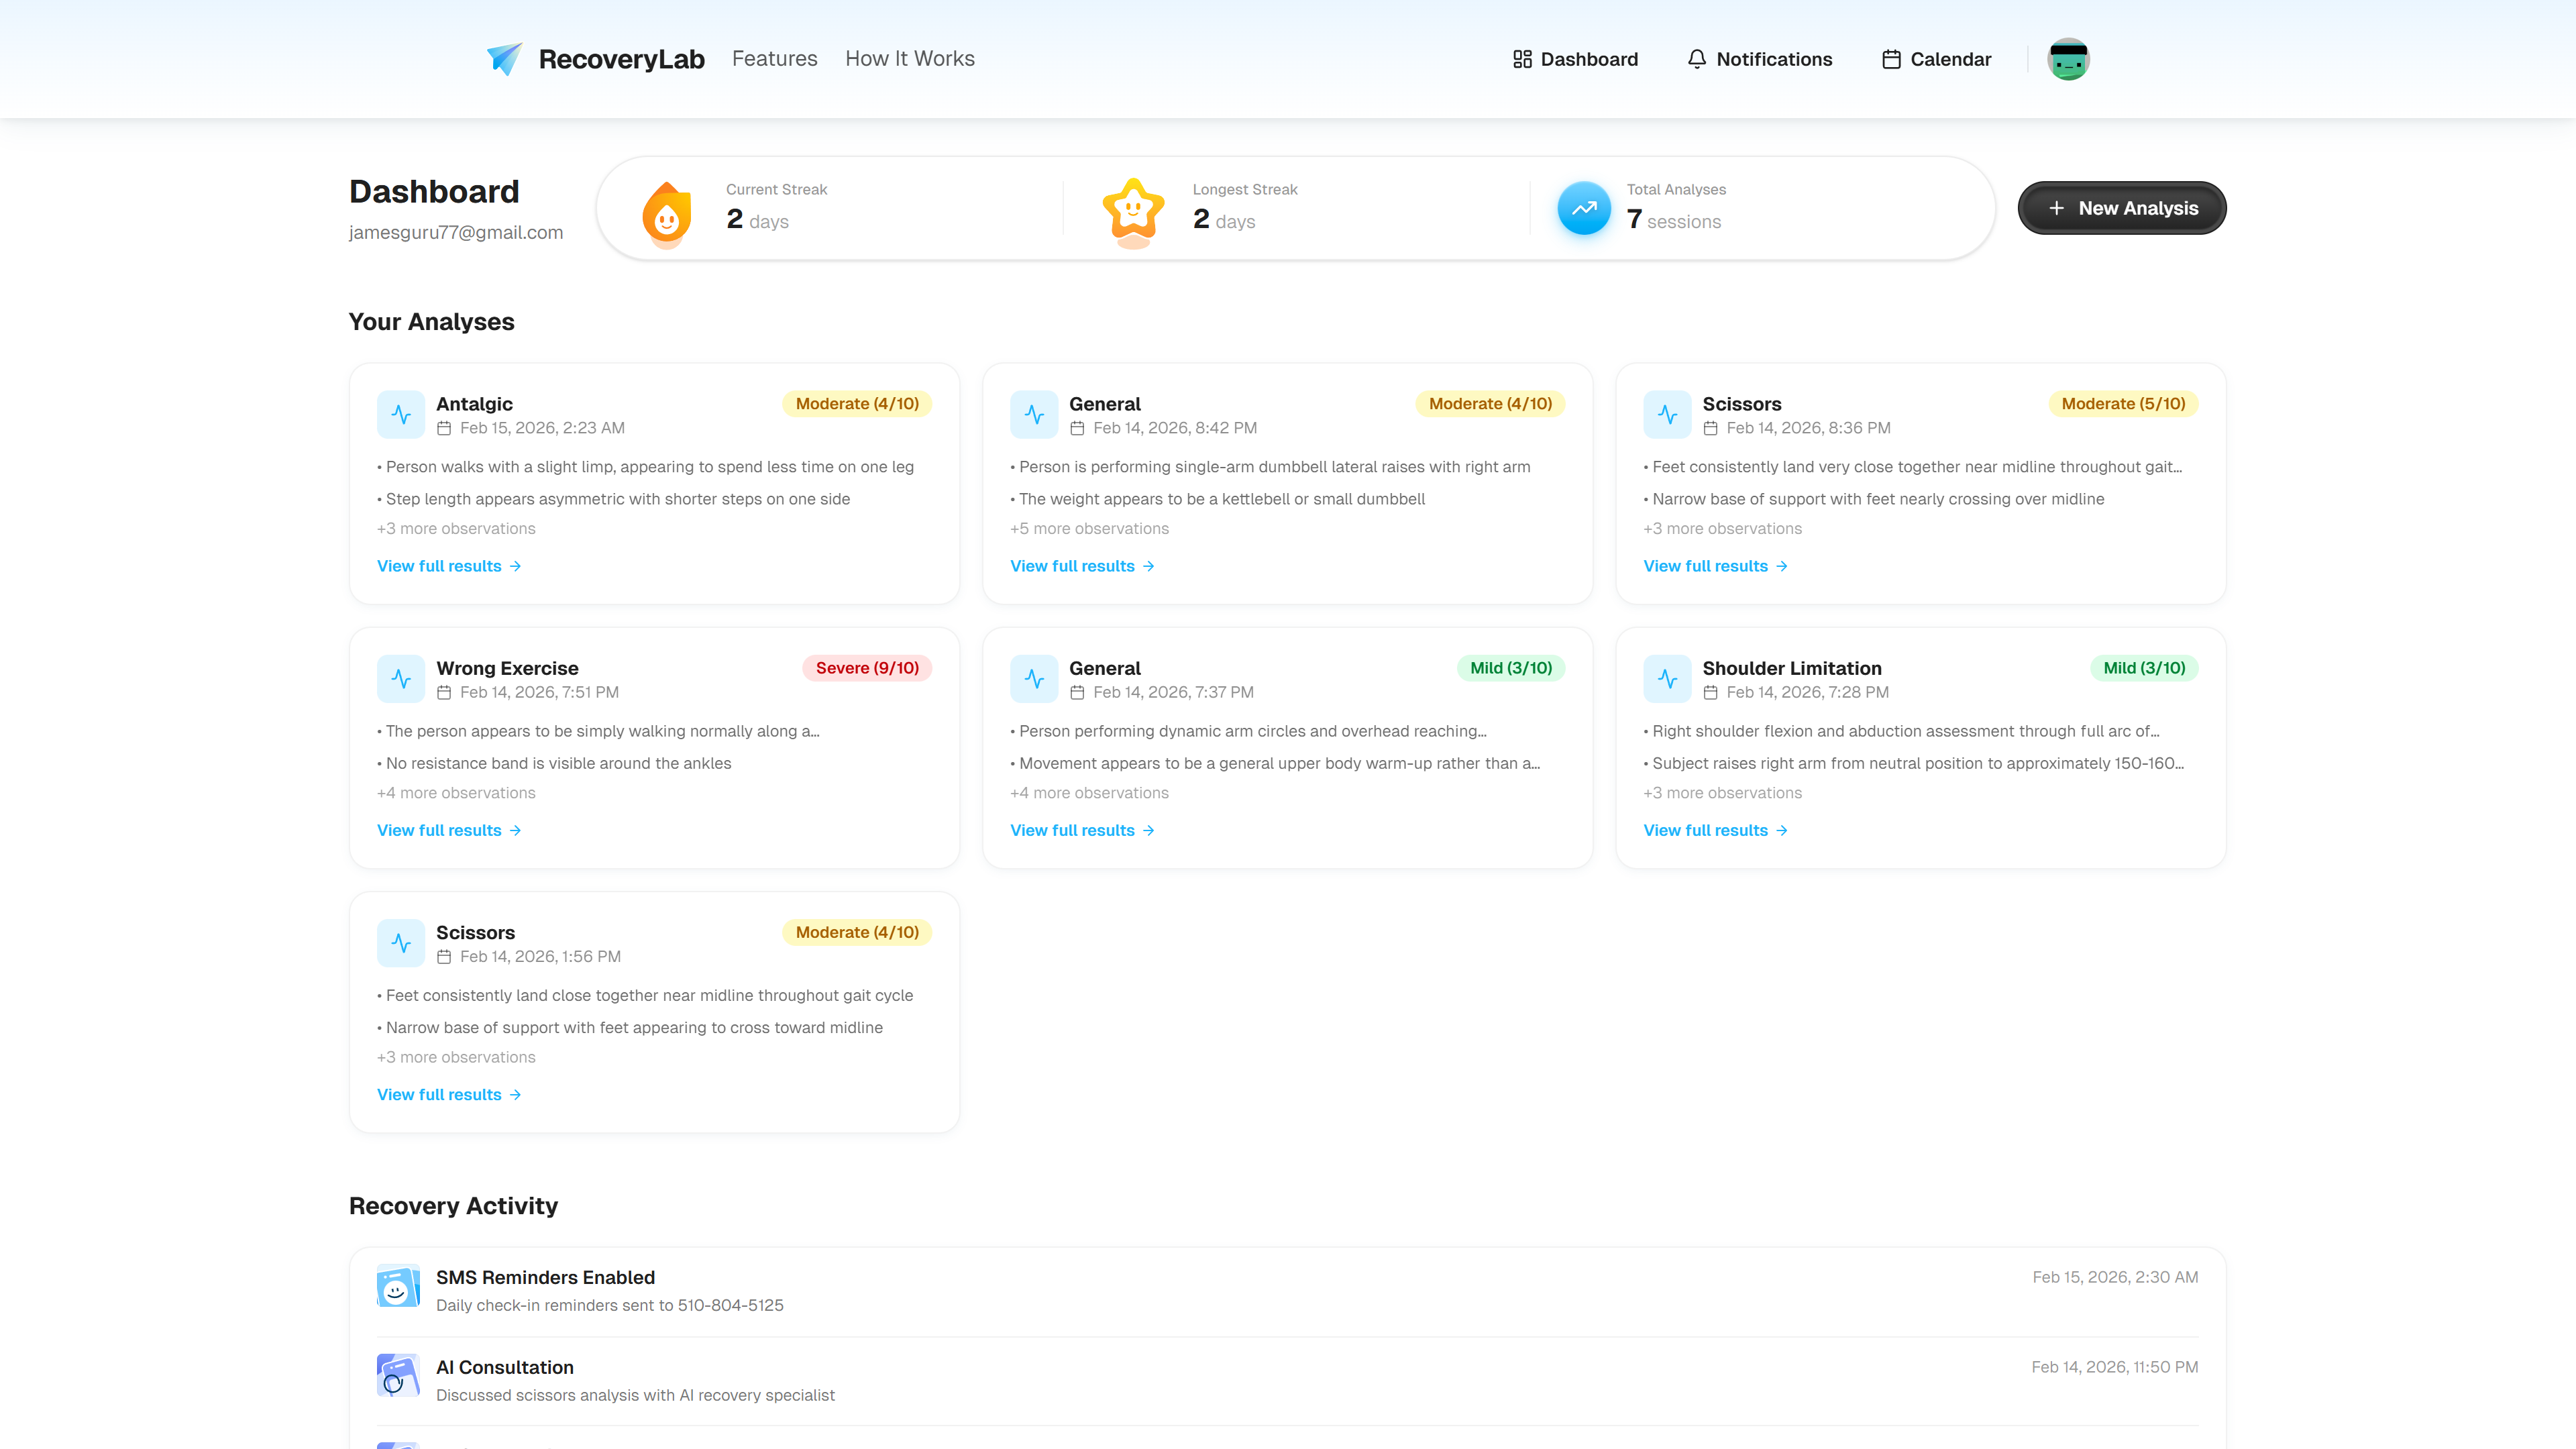Go to the Calendar nav item
The height and width of the screenshot is (1449, 2576).
[1936, 59]
